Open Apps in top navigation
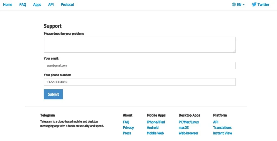The height and width of the screenshot is (141, 277). coord(37,5)
